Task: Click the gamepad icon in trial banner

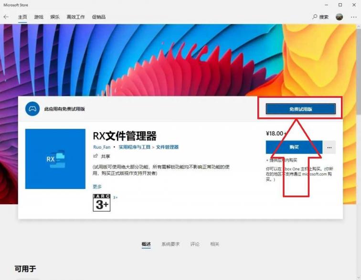Action: 32,109
